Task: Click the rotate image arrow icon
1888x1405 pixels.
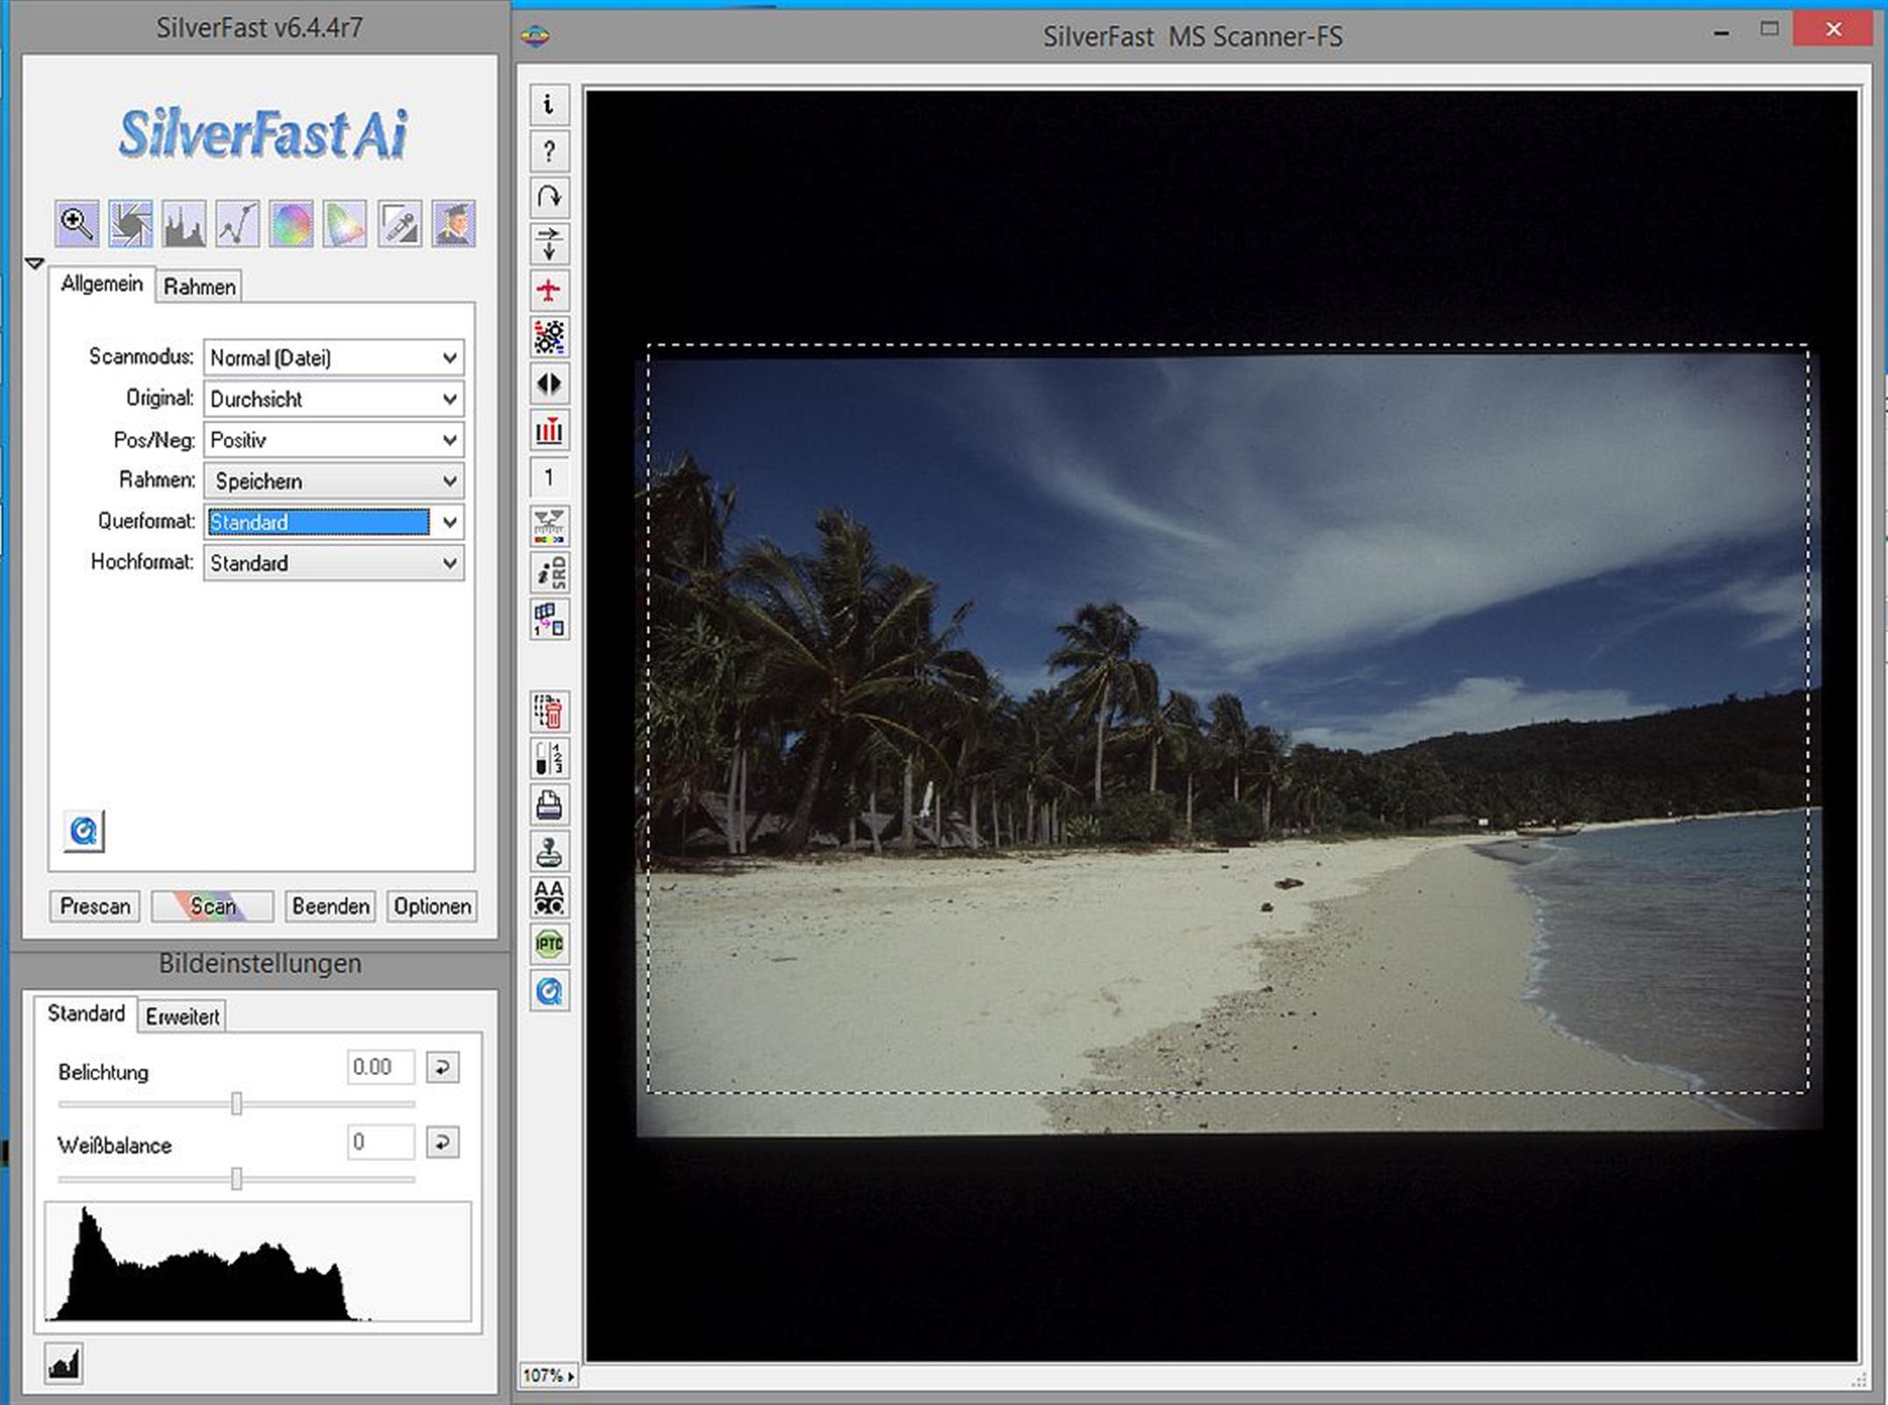Action: pyautogui.click(x=549, y=197)
